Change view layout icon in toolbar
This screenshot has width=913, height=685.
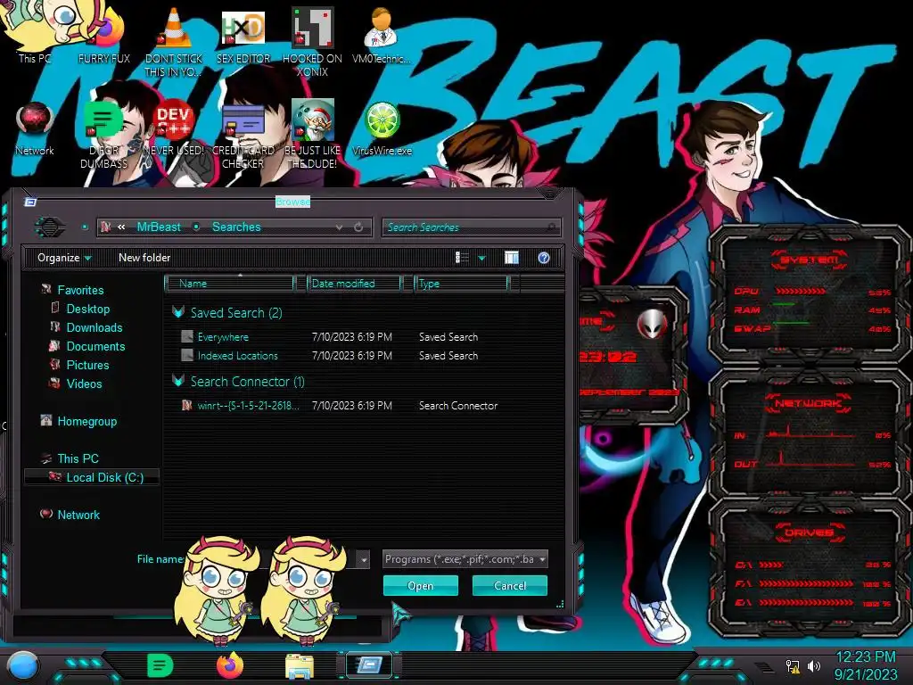(462, 258)
